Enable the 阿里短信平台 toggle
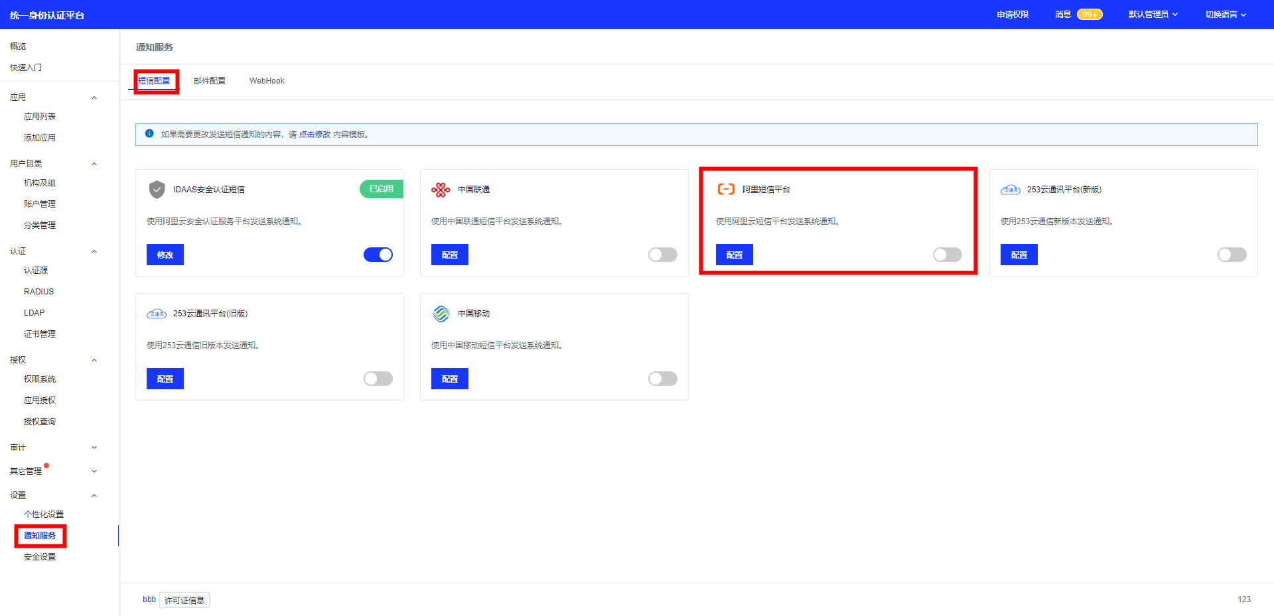Image resolution: width=1274 pixels, height=616 pixels. pos(948,255)
